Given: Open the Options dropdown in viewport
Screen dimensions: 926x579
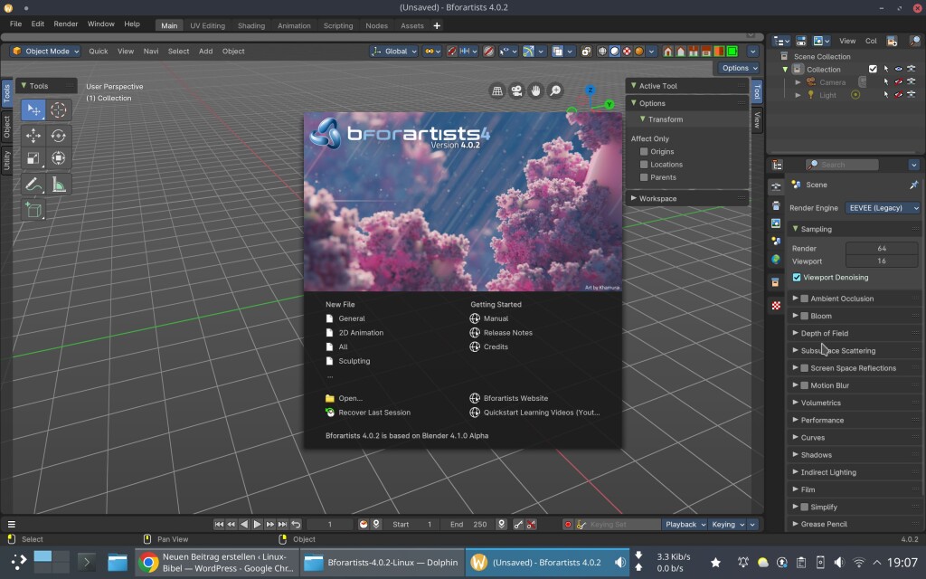Looking at the screenshot, I should (738, 68).
